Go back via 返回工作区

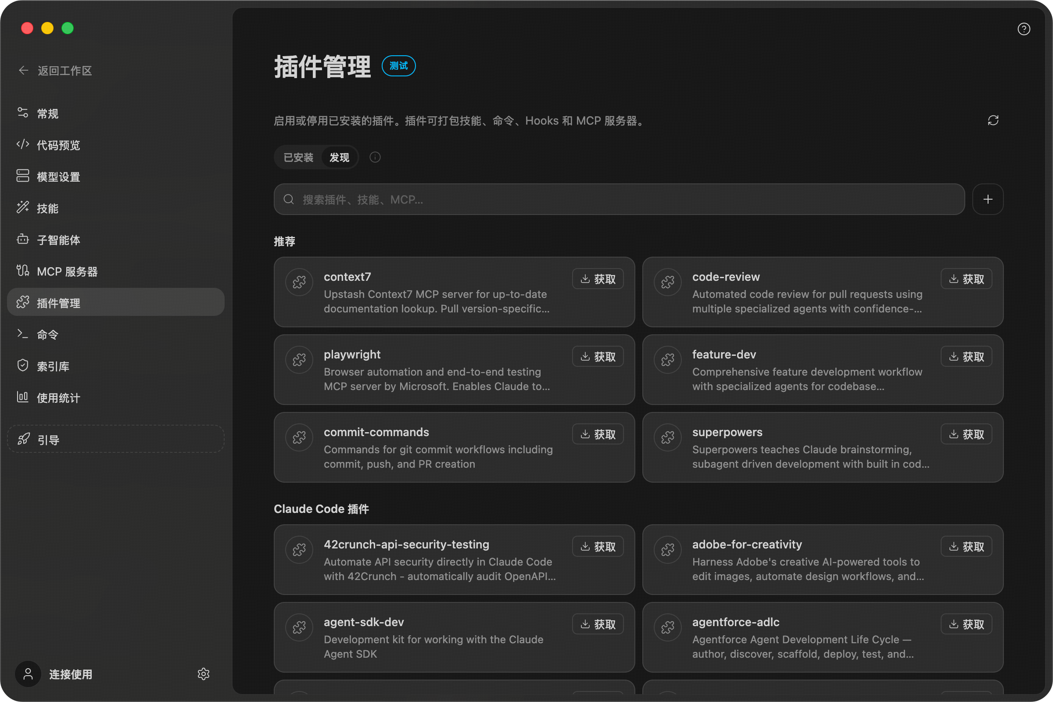(56, 71)
